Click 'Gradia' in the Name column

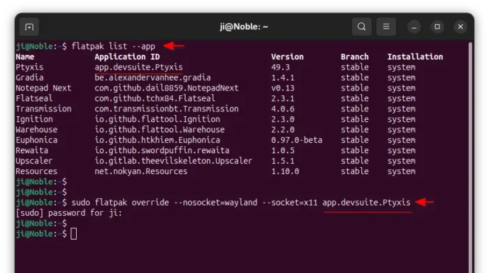point(29,78)
